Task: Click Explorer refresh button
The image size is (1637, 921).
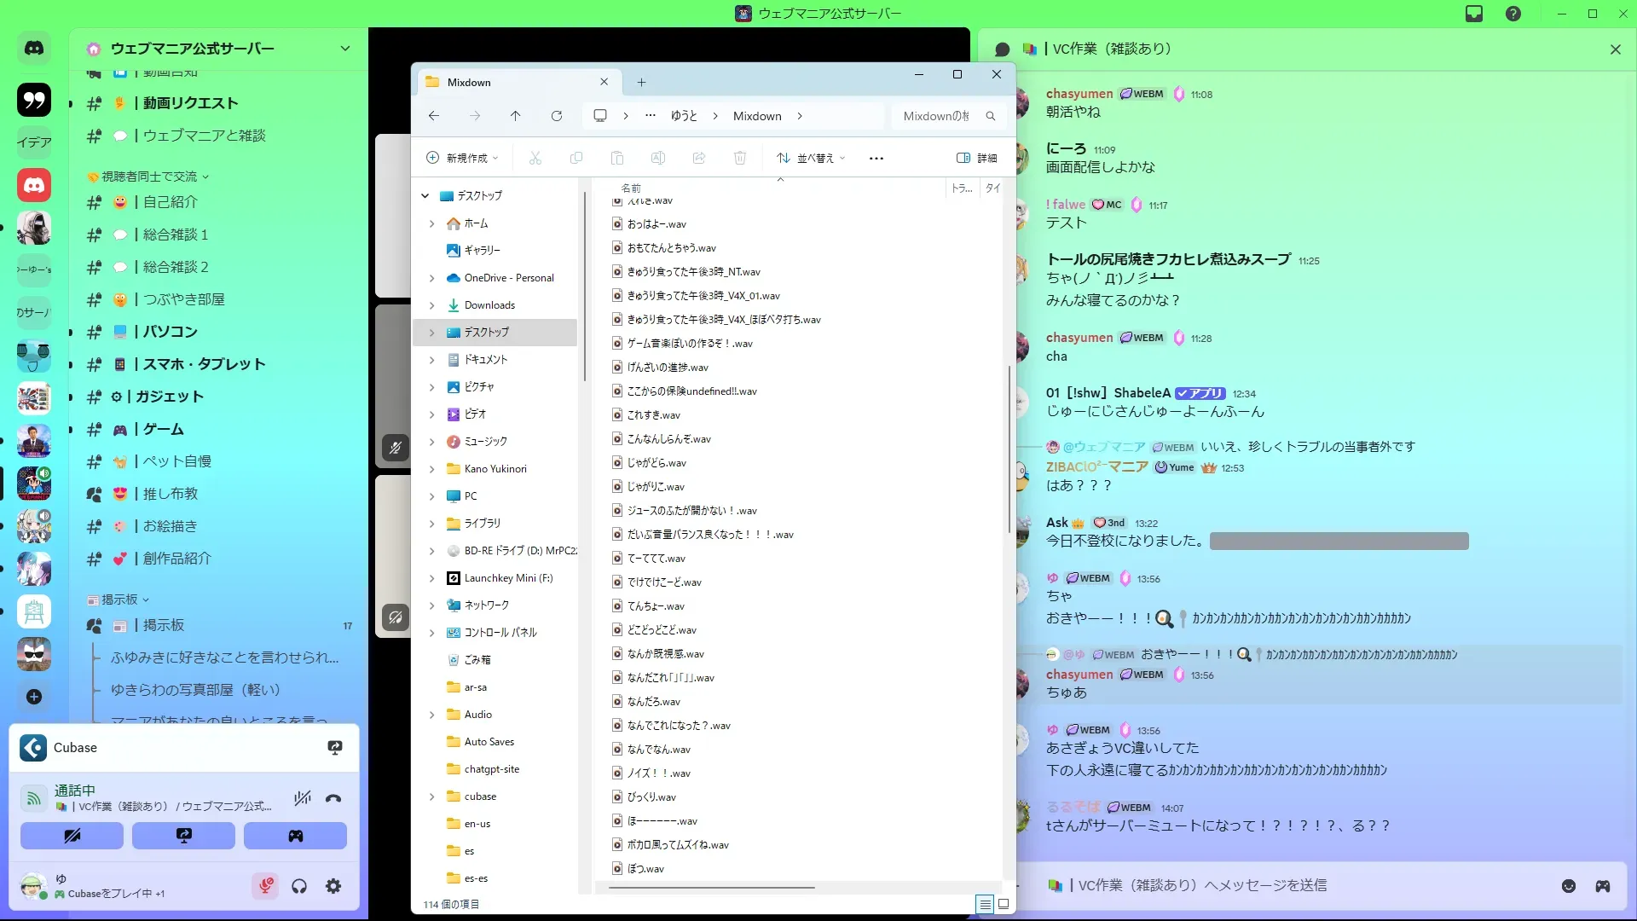Action: point(557,116)
